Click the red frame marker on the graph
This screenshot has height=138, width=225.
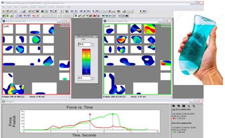pos(90,114)
